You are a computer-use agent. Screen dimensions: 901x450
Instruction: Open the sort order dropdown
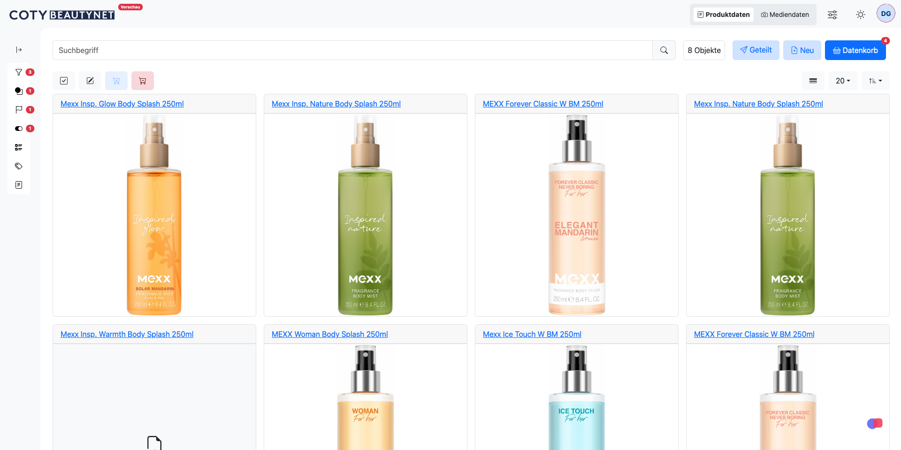coord(875,81)
